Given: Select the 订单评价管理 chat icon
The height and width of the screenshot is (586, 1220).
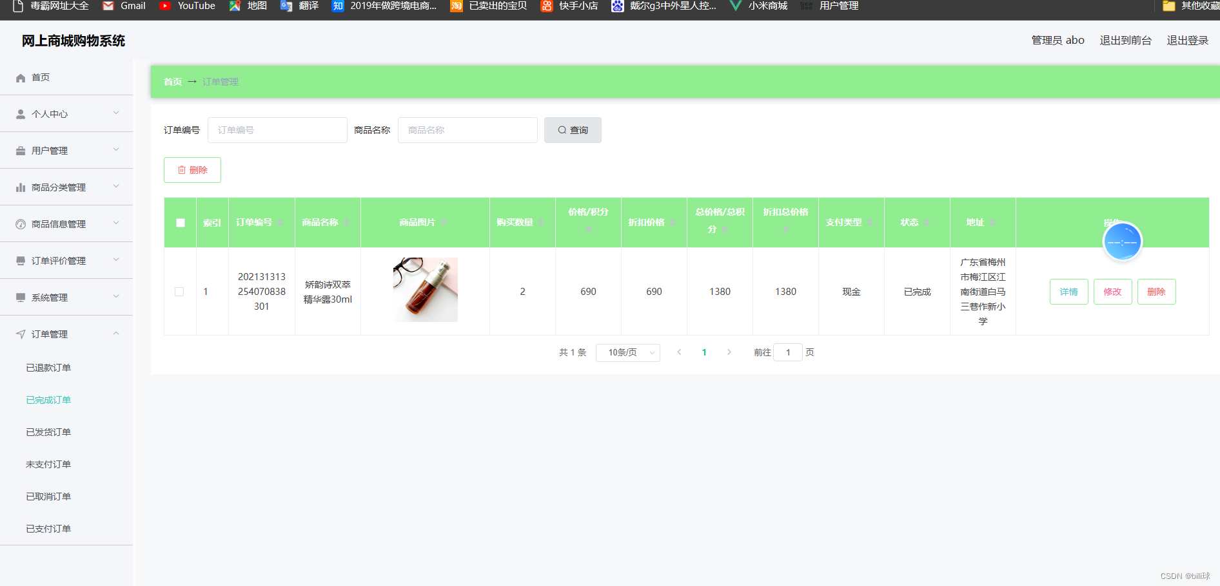Looking at the screenshot, I should [19, 260].
